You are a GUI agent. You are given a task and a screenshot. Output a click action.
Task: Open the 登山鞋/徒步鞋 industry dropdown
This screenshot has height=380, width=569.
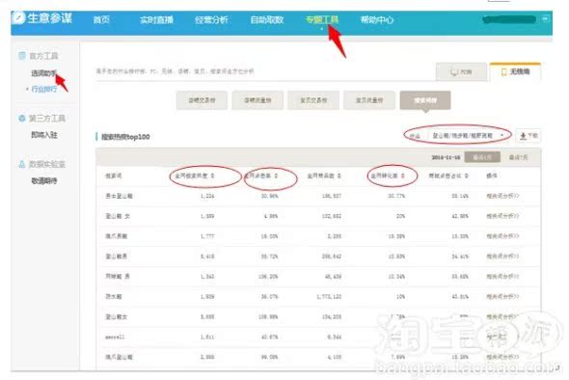468,136
